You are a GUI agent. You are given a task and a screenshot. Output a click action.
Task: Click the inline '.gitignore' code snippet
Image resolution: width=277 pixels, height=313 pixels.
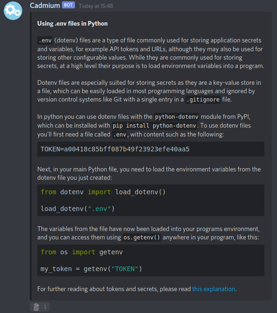203,99
